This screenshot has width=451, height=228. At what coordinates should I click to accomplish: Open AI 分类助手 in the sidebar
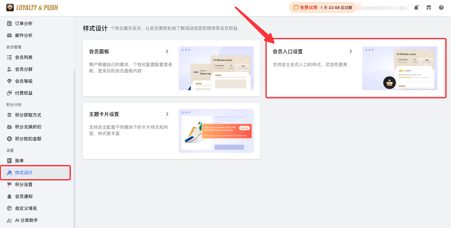(x=26, y=220)
